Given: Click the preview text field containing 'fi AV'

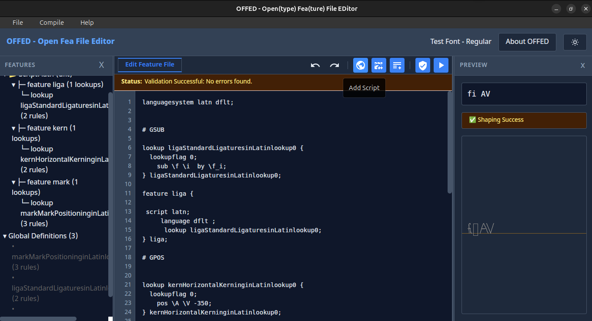Looking at the screenshot, I should [524, 94].
